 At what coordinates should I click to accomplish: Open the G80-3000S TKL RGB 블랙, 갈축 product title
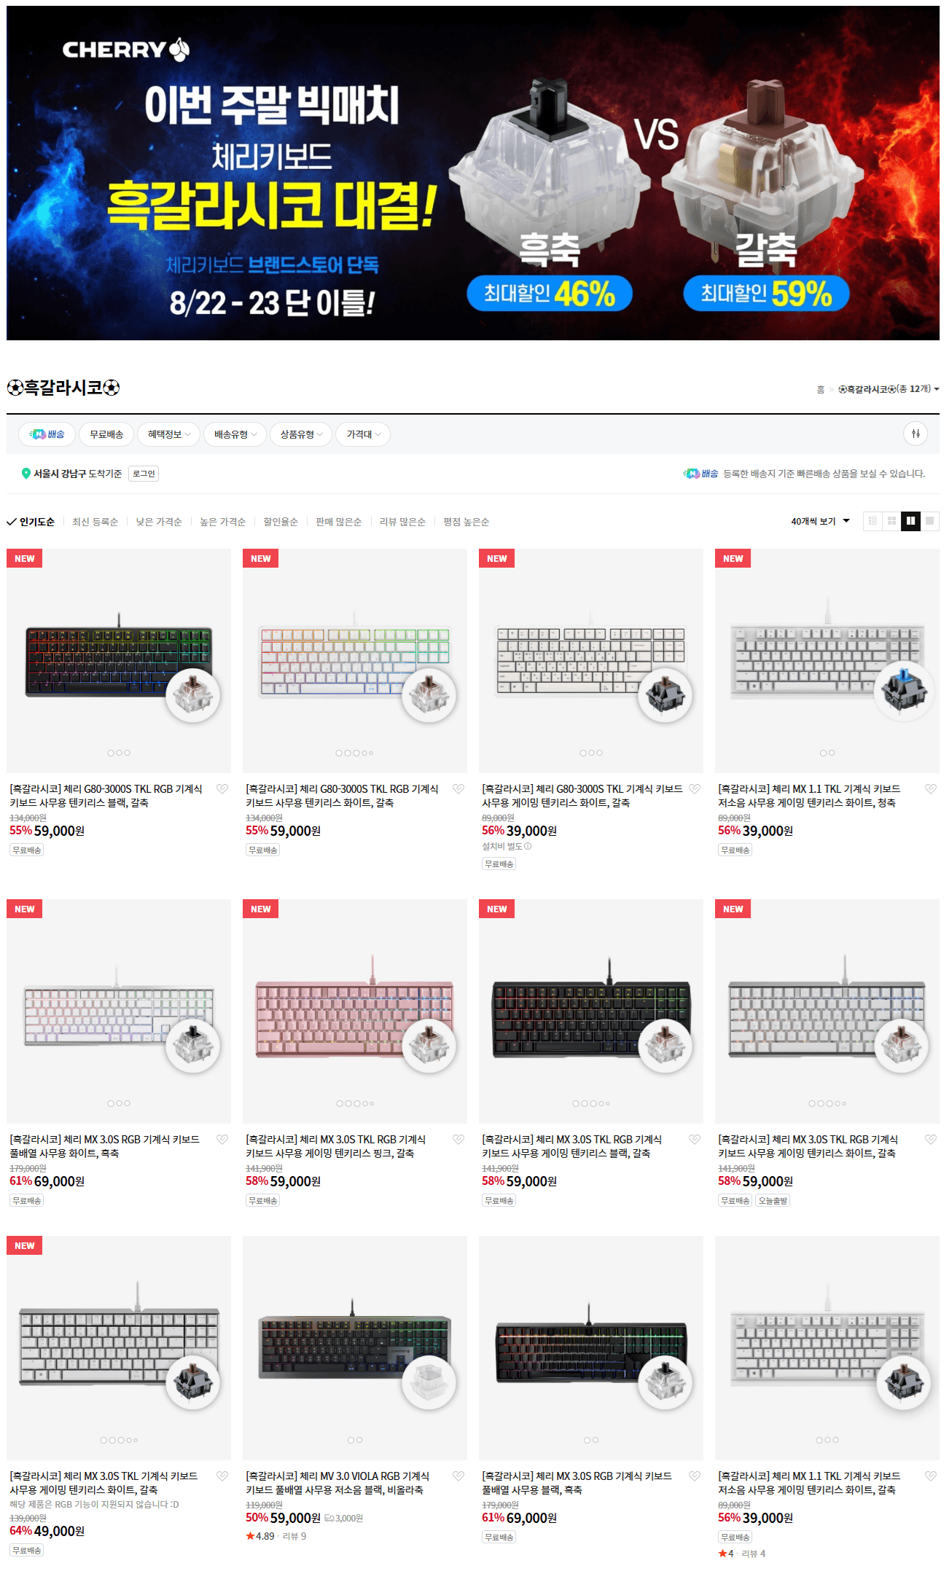coord(106,796)
